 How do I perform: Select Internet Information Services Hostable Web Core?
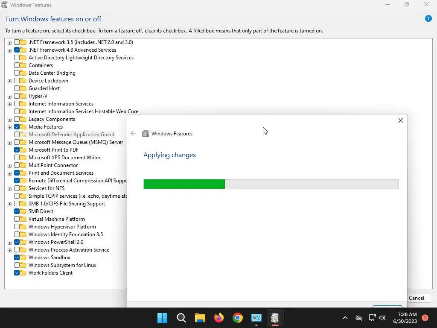83,111
